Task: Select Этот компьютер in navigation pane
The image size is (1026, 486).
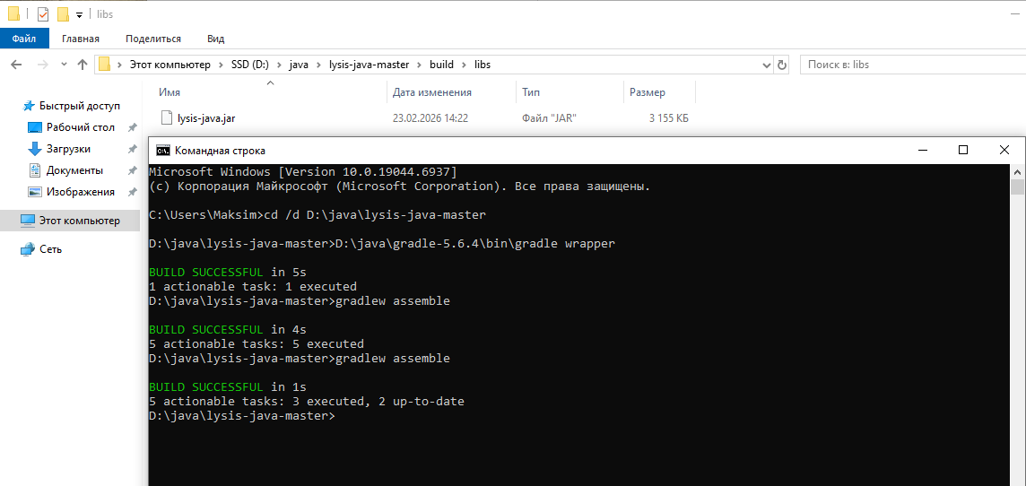Action: point(79,221)
